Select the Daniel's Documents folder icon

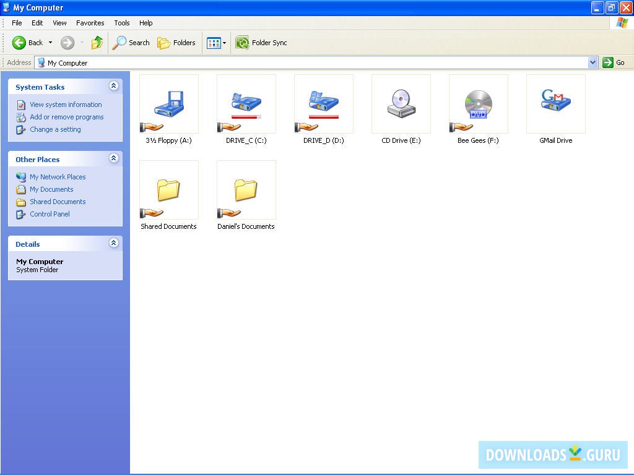click(246, 190)
